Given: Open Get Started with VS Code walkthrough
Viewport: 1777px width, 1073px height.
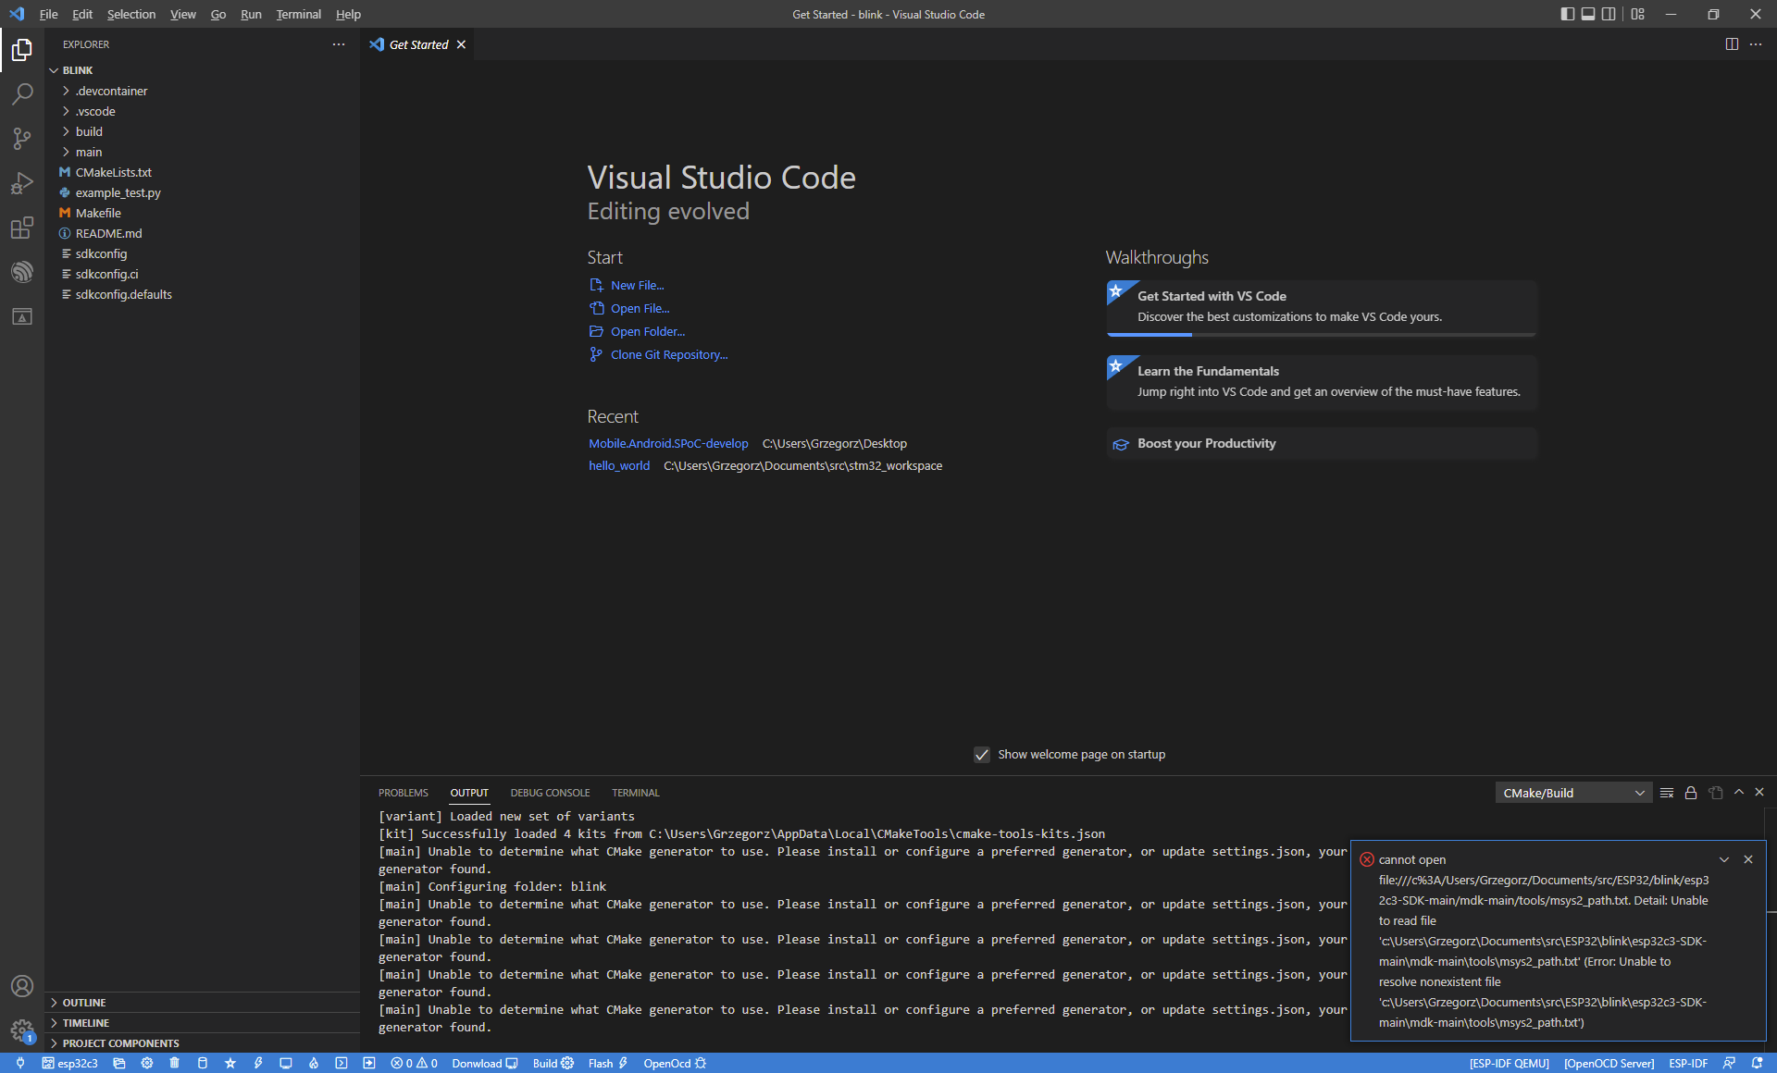Looking at the screenshot, I should coord(1322,306).
